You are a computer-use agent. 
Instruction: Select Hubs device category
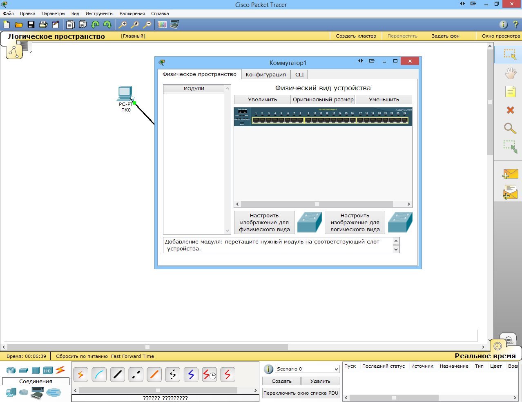[x=36, y=370]
